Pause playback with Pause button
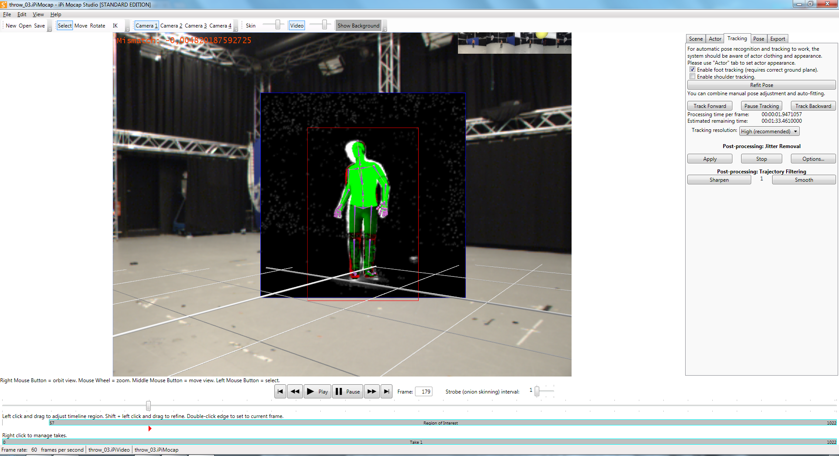Image resolution: width=839 pixels, height=456 pixels. click(x=348, y=391)
